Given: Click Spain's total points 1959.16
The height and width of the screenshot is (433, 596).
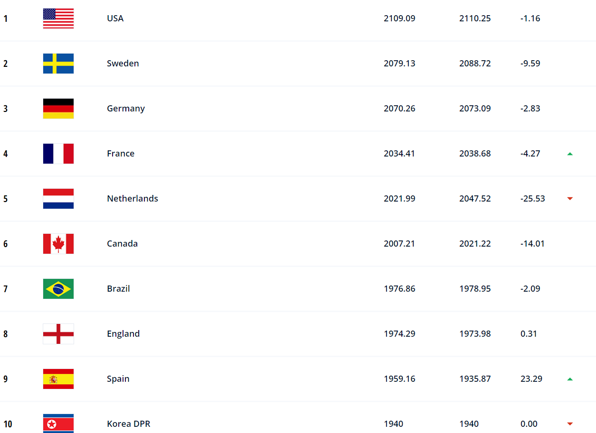Looking at the screenshot, I should click(x=399, y=379).
